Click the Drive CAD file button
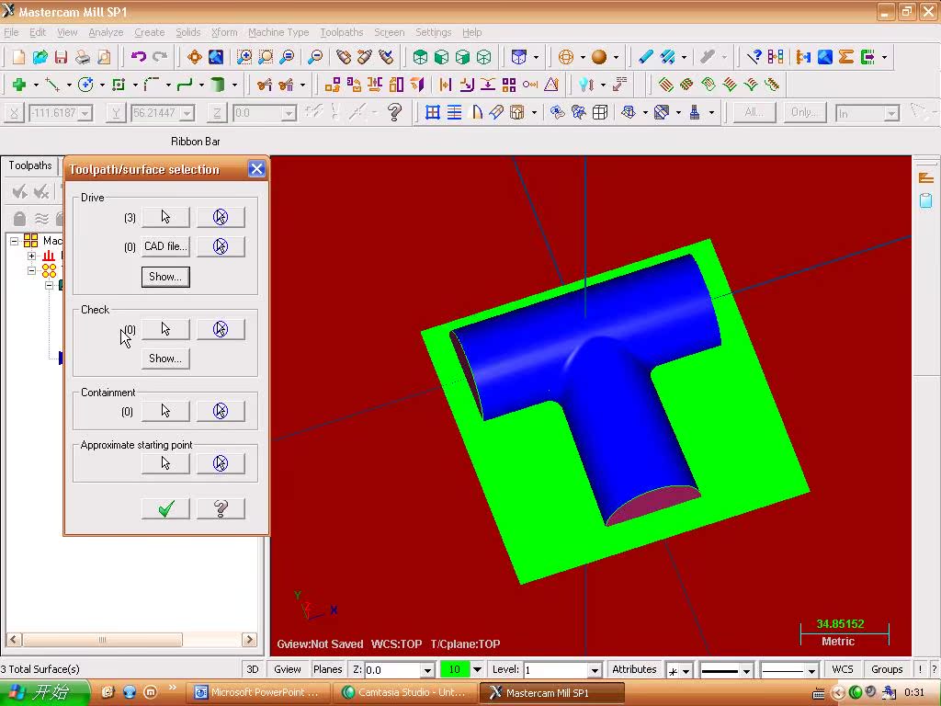 [165, 246]
